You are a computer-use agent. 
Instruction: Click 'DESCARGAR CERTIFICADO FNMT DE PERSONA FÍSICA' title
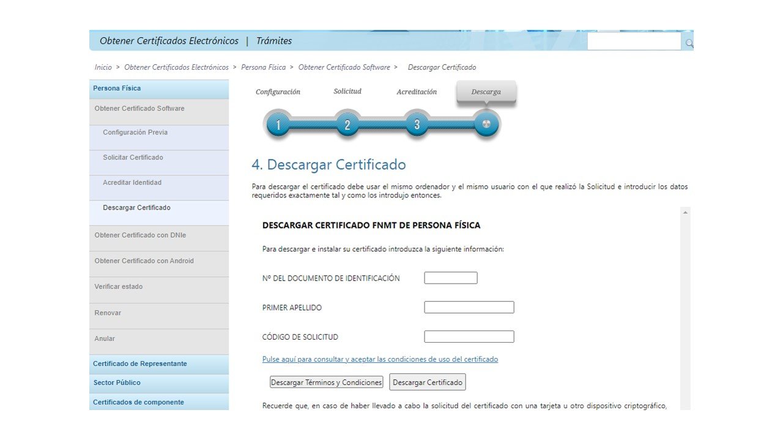[x=371, y=226]
